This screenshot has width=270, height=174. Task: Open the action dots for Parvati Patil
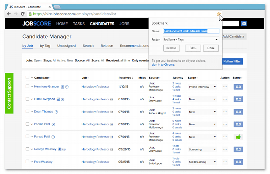(x=225, y=137)
